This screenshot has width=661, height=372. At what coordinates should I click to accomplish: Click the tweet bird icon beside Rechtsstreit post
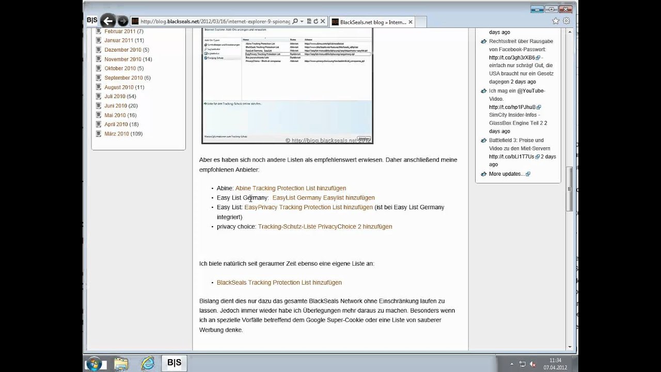tap(483, 41)
